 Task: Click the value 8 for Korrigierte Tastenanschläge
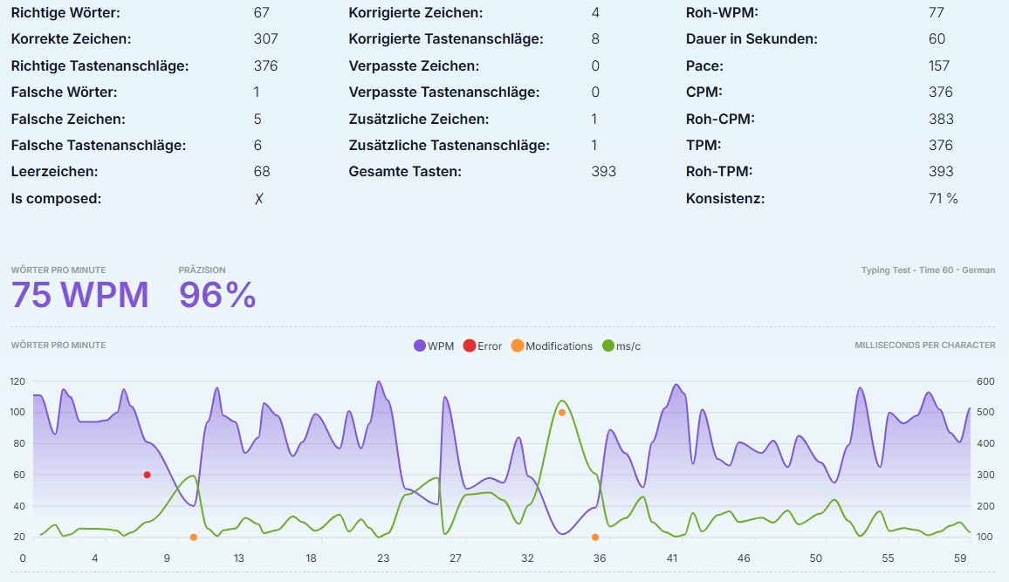pyautogui.click(x=595, y=39)
